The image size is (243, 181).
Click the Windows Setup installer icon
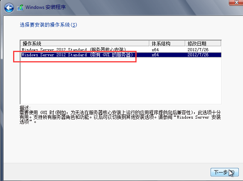pos(20,8)
